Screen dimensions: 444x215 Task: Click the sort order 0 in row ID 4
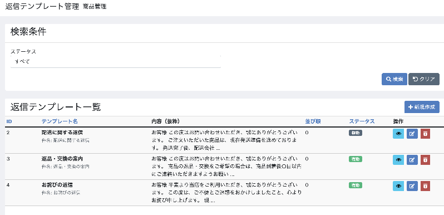pos(307,185)
